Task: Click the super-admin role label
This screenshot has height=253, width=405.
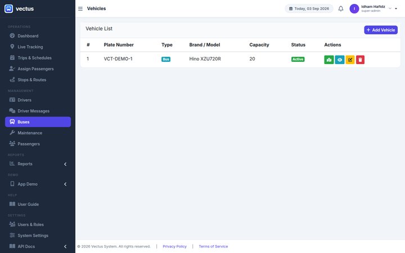Action: 371,11
